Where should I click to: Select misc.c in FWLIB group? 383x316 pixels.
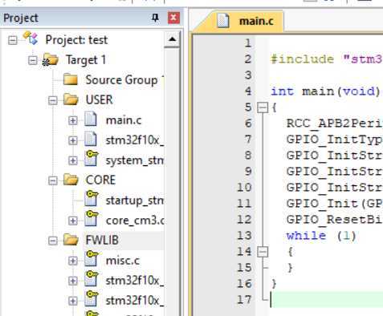[x=123, y=261]
